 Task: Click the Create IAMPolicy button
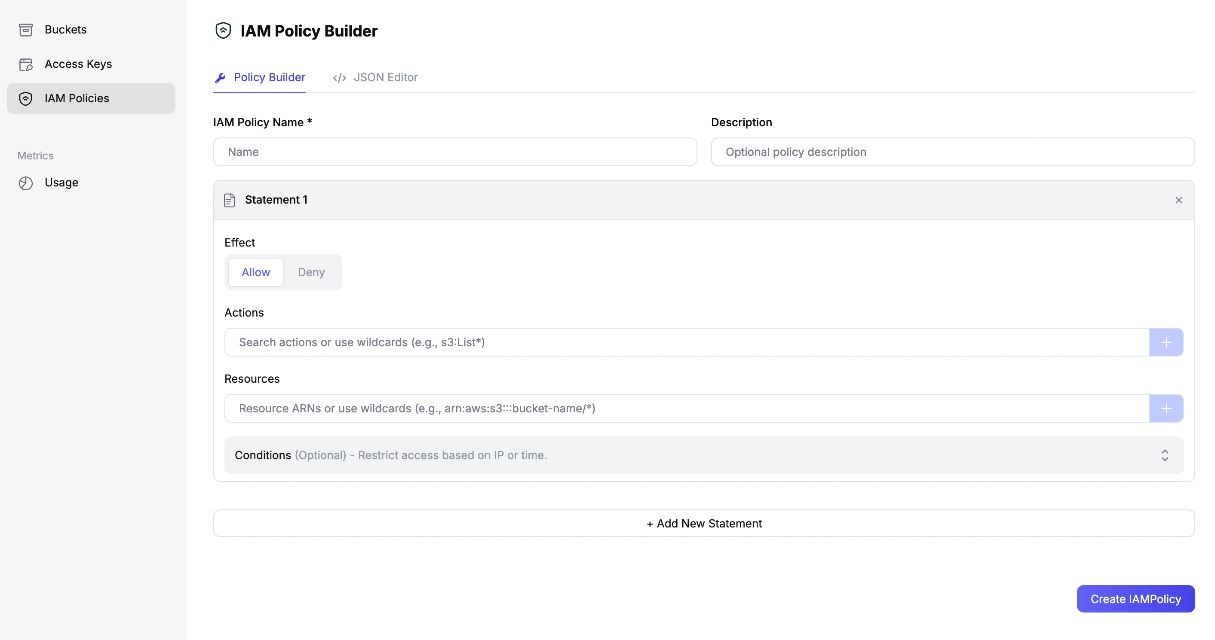(1135, 599)
